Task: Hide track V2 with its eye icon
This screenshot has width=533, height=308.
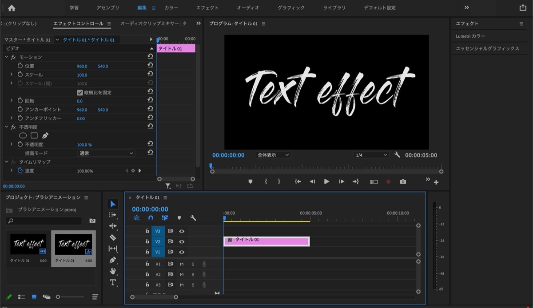Action: tap(182, 241)
